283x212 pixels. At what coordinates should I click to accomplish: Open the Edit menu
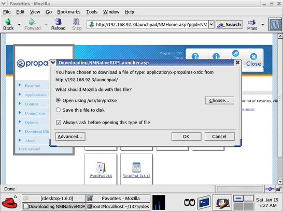pyautogui.click(x=20, y=12)
